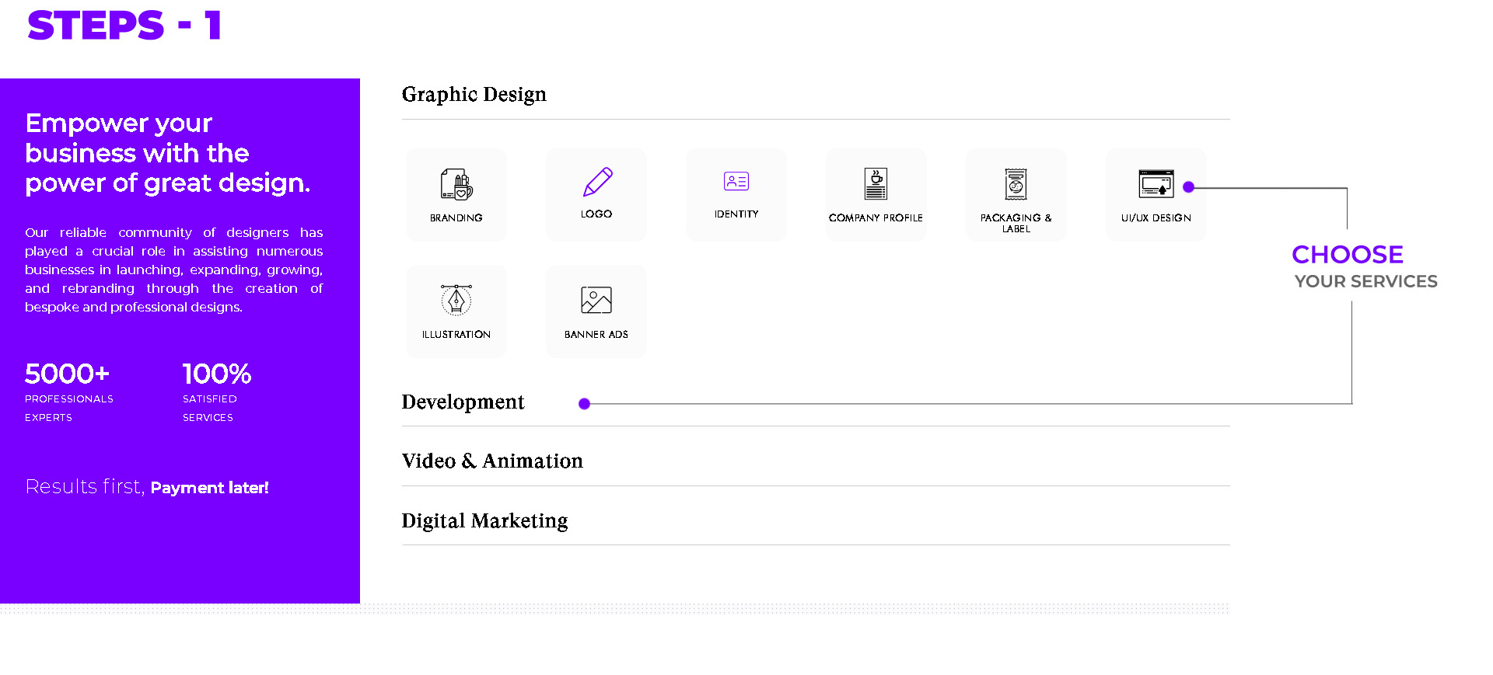Image resolution: width=1493 pixels, height=675 pixels.
Task: Click the Payment later! text
Action: 209,488
